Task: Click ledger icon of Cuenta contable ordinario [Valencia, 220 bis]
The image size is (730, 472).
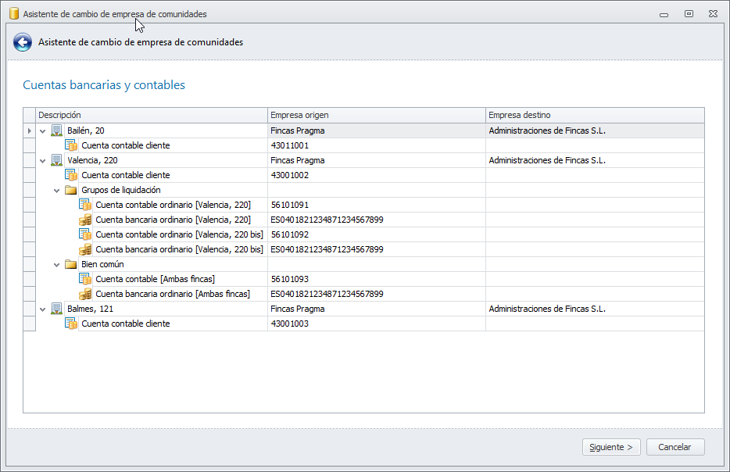Action: 85,234
